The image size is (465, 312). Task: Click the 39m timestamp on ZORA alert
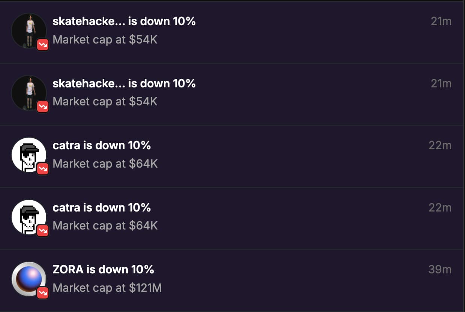[440, 270]
